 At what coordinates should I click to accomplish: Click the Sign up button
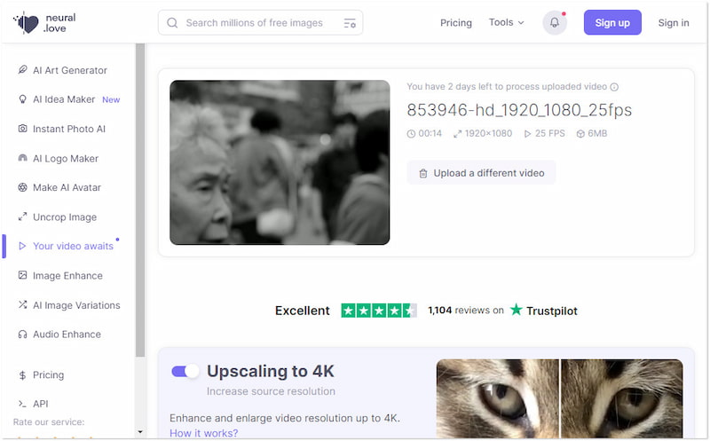pyautogui.click(x=612, y=23)
